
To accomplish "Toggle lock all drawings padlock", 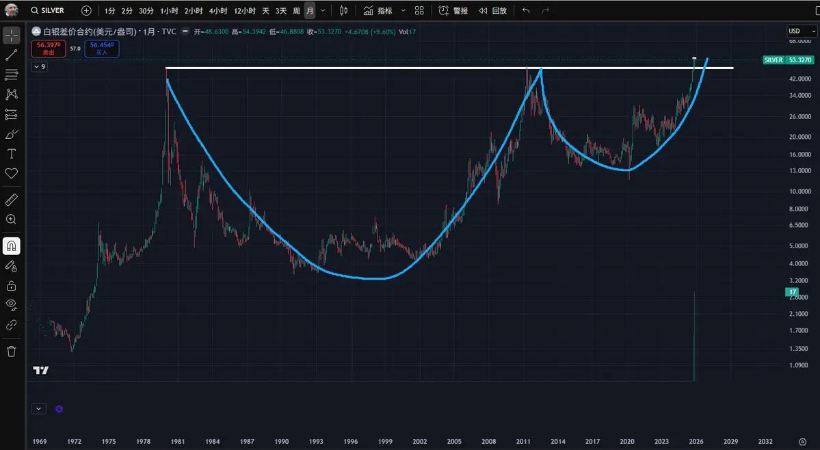I will [x=12, y=286].
